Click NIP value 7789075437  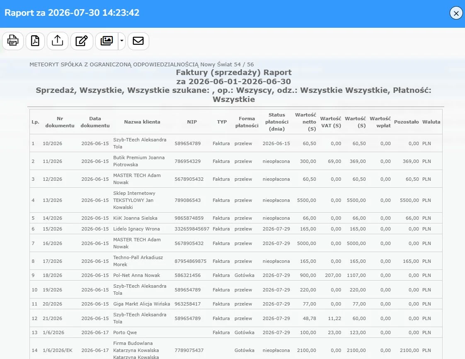(189, 350)
